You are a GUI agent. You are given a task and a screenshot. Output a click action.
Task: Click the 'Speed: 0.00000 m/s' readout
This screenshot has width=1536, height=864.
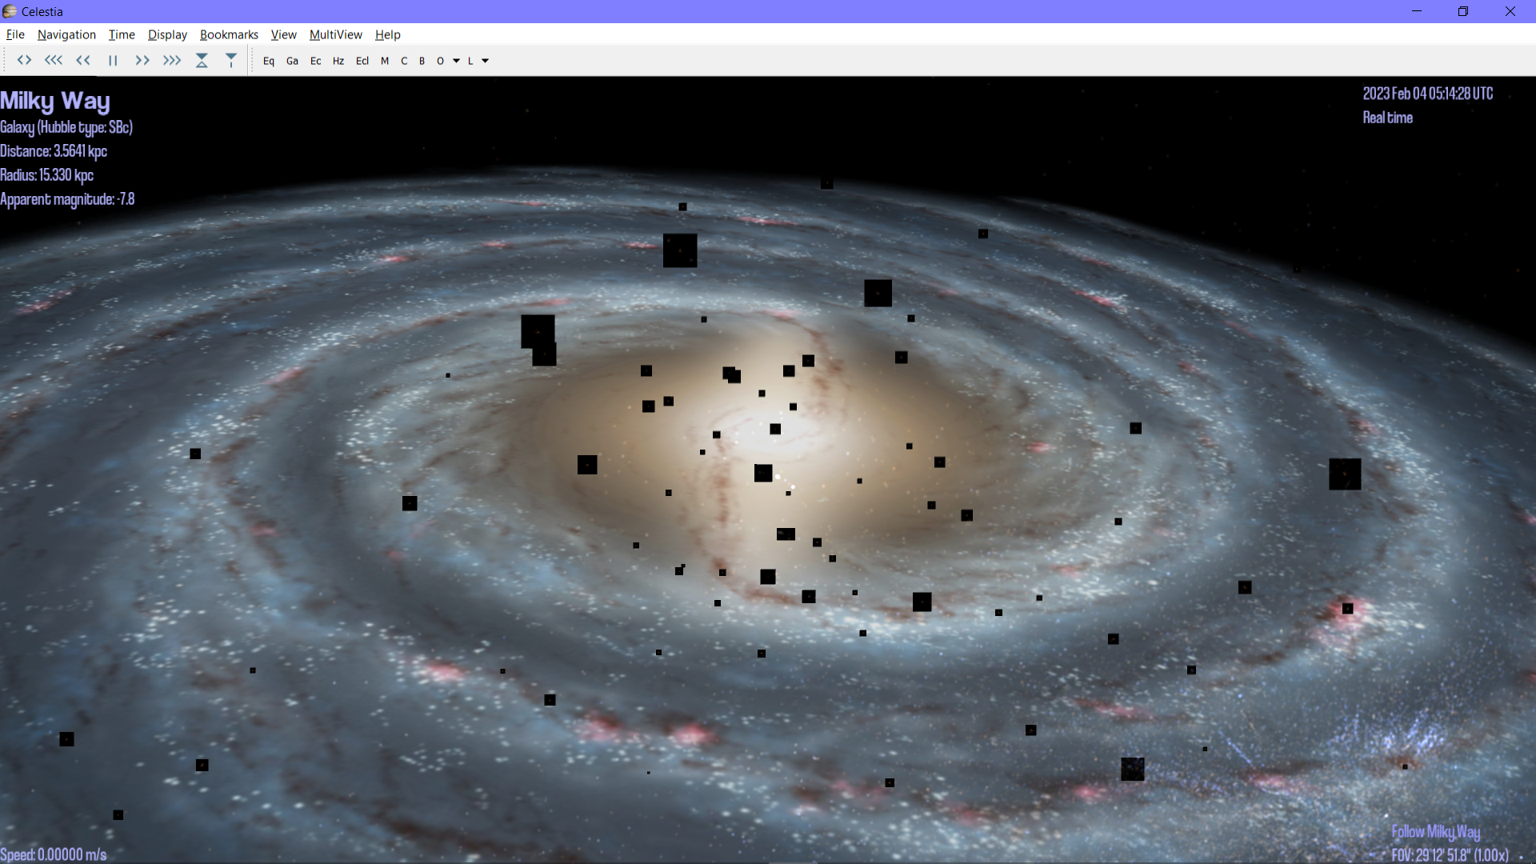[54, 854]
